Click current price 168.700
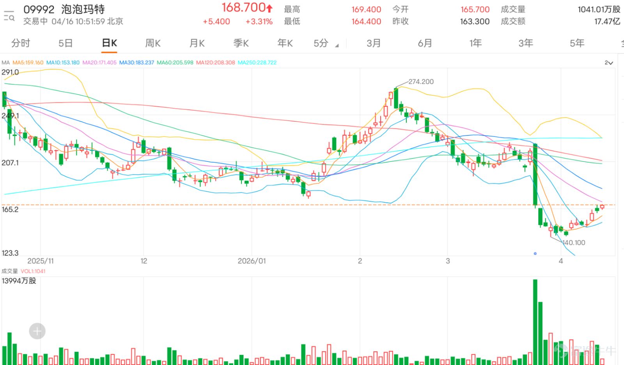This screenshot has width=624, height=365. tap(244, 7)
